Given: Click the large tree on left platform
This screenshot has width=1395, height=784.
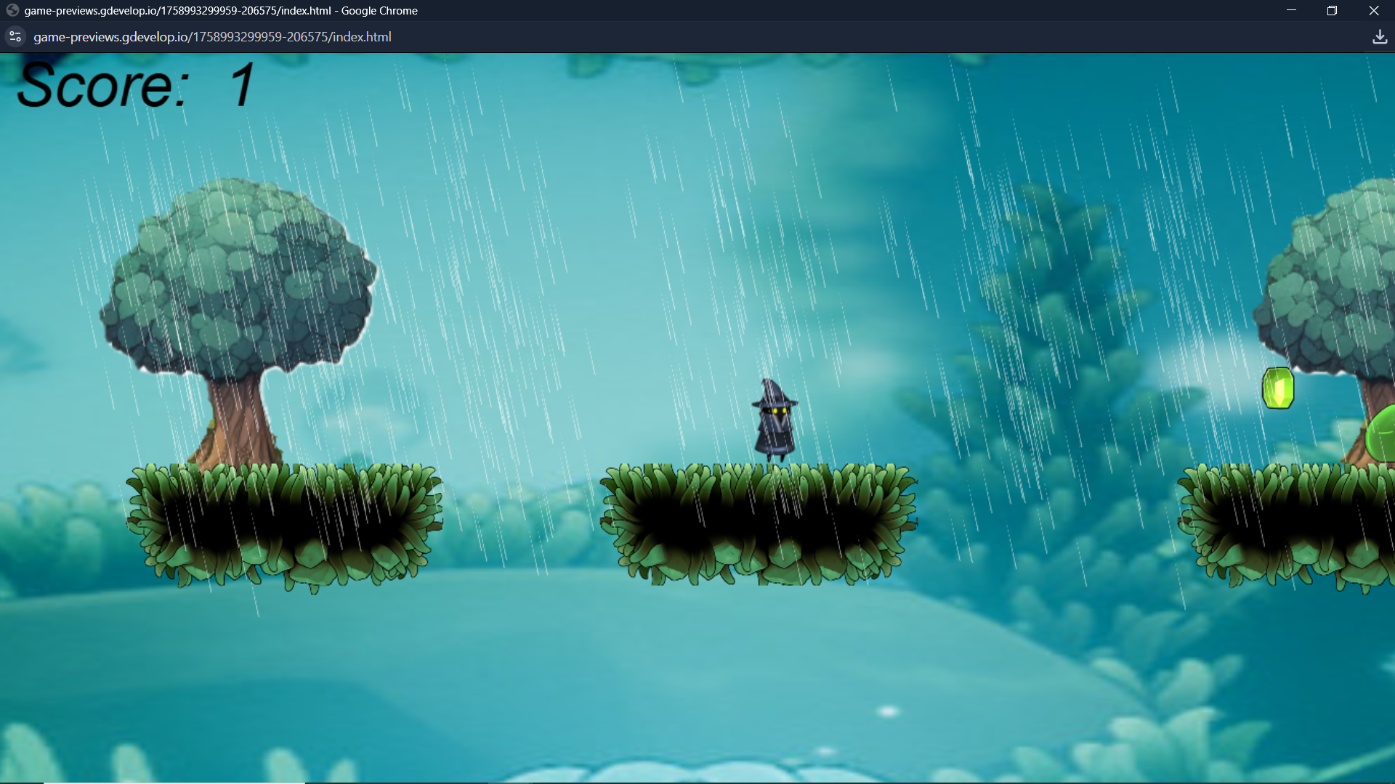Looking at the screenshot, I should coord(238,276).
